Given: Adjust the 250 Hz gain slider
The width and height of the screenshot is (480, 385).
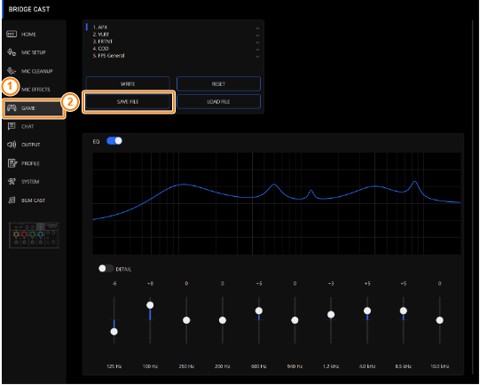Looking at the screenshot, I should [x=186, y=320].
